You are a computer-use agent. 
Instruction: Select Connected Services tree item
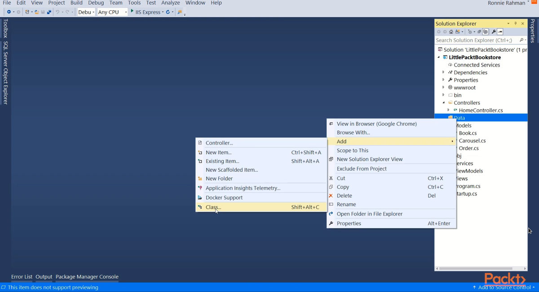coord(477,65)
